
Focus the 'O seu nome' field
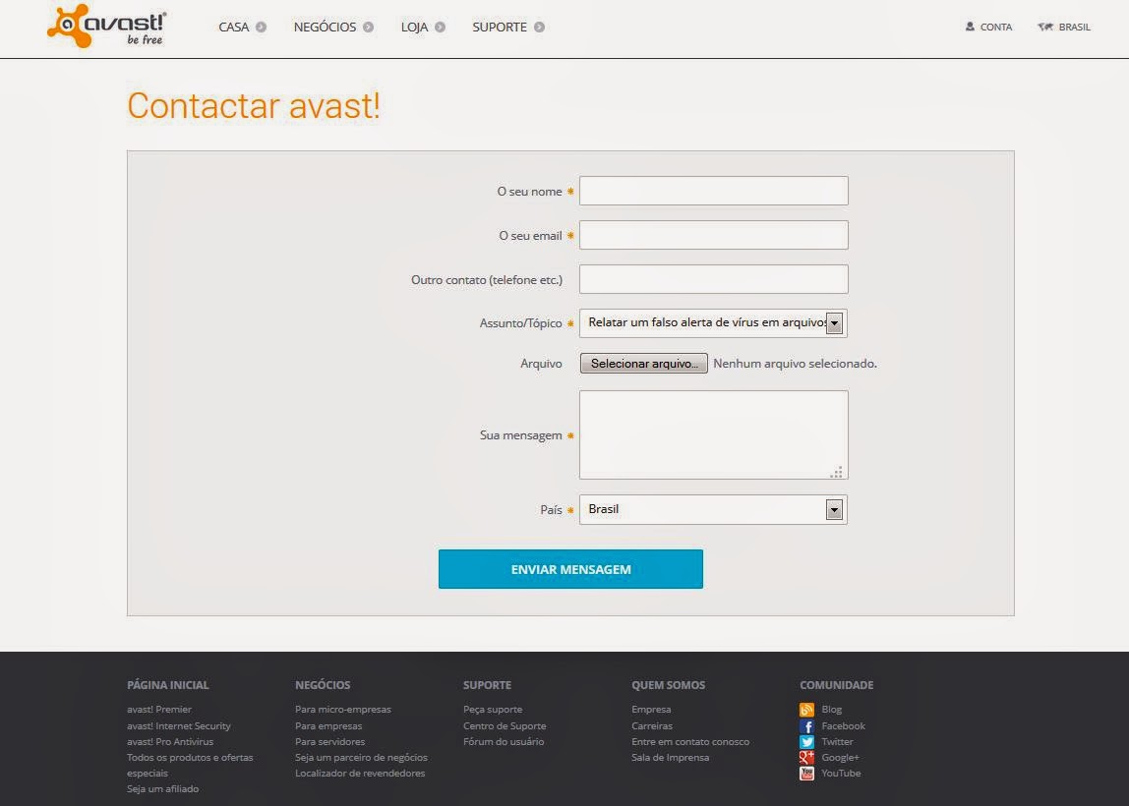pyautogui.click(x=714, y=191)
